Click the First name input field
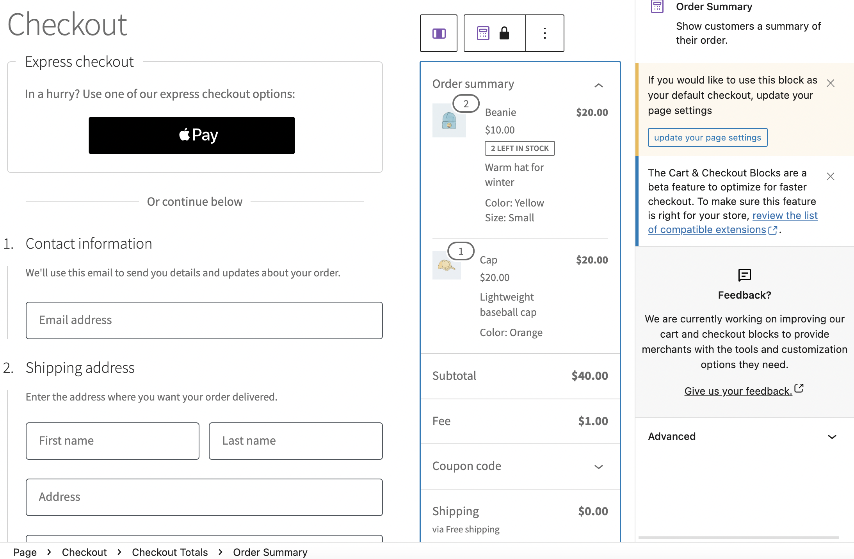This screenshot has height=559, width=854. coord(112,441)
